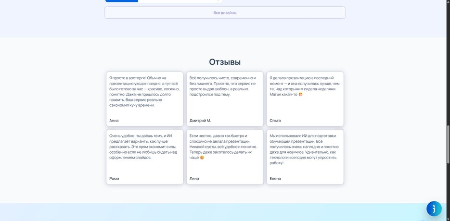Open the "Все дизайны" button

(x=225, y=12)
